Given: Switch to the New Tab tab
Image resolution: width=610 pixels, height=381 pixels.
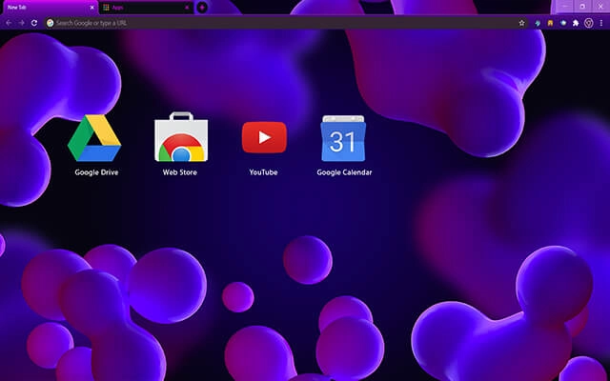Looking at the screenshot, I should pos(49,8).
